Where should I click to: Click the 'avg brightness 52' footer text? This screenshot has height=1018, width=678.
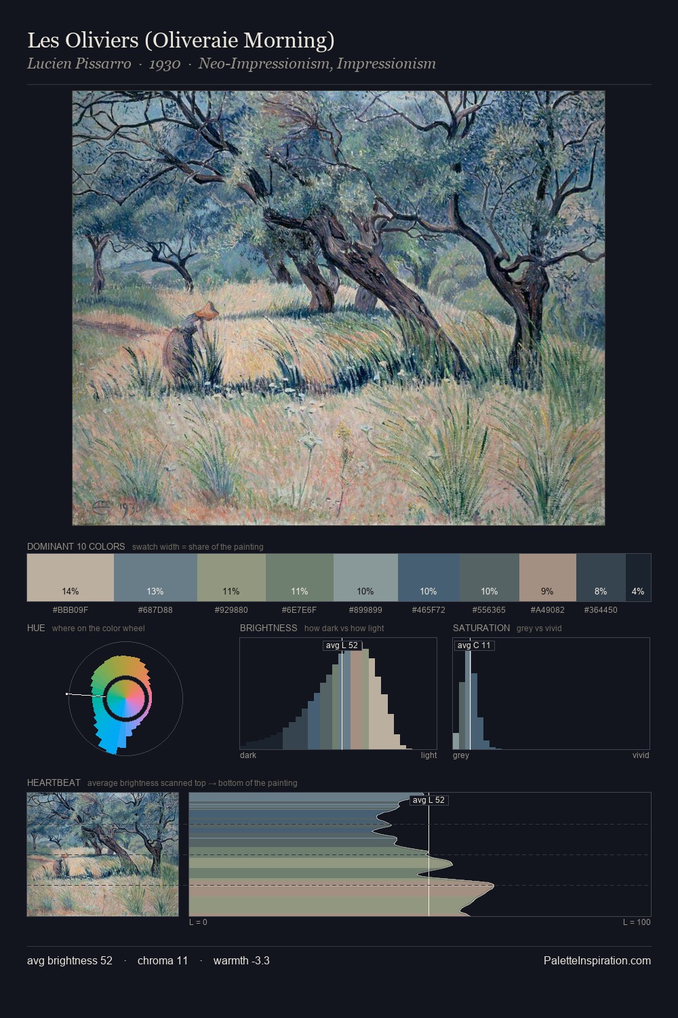pyautogui.click(x=70, y=960)
